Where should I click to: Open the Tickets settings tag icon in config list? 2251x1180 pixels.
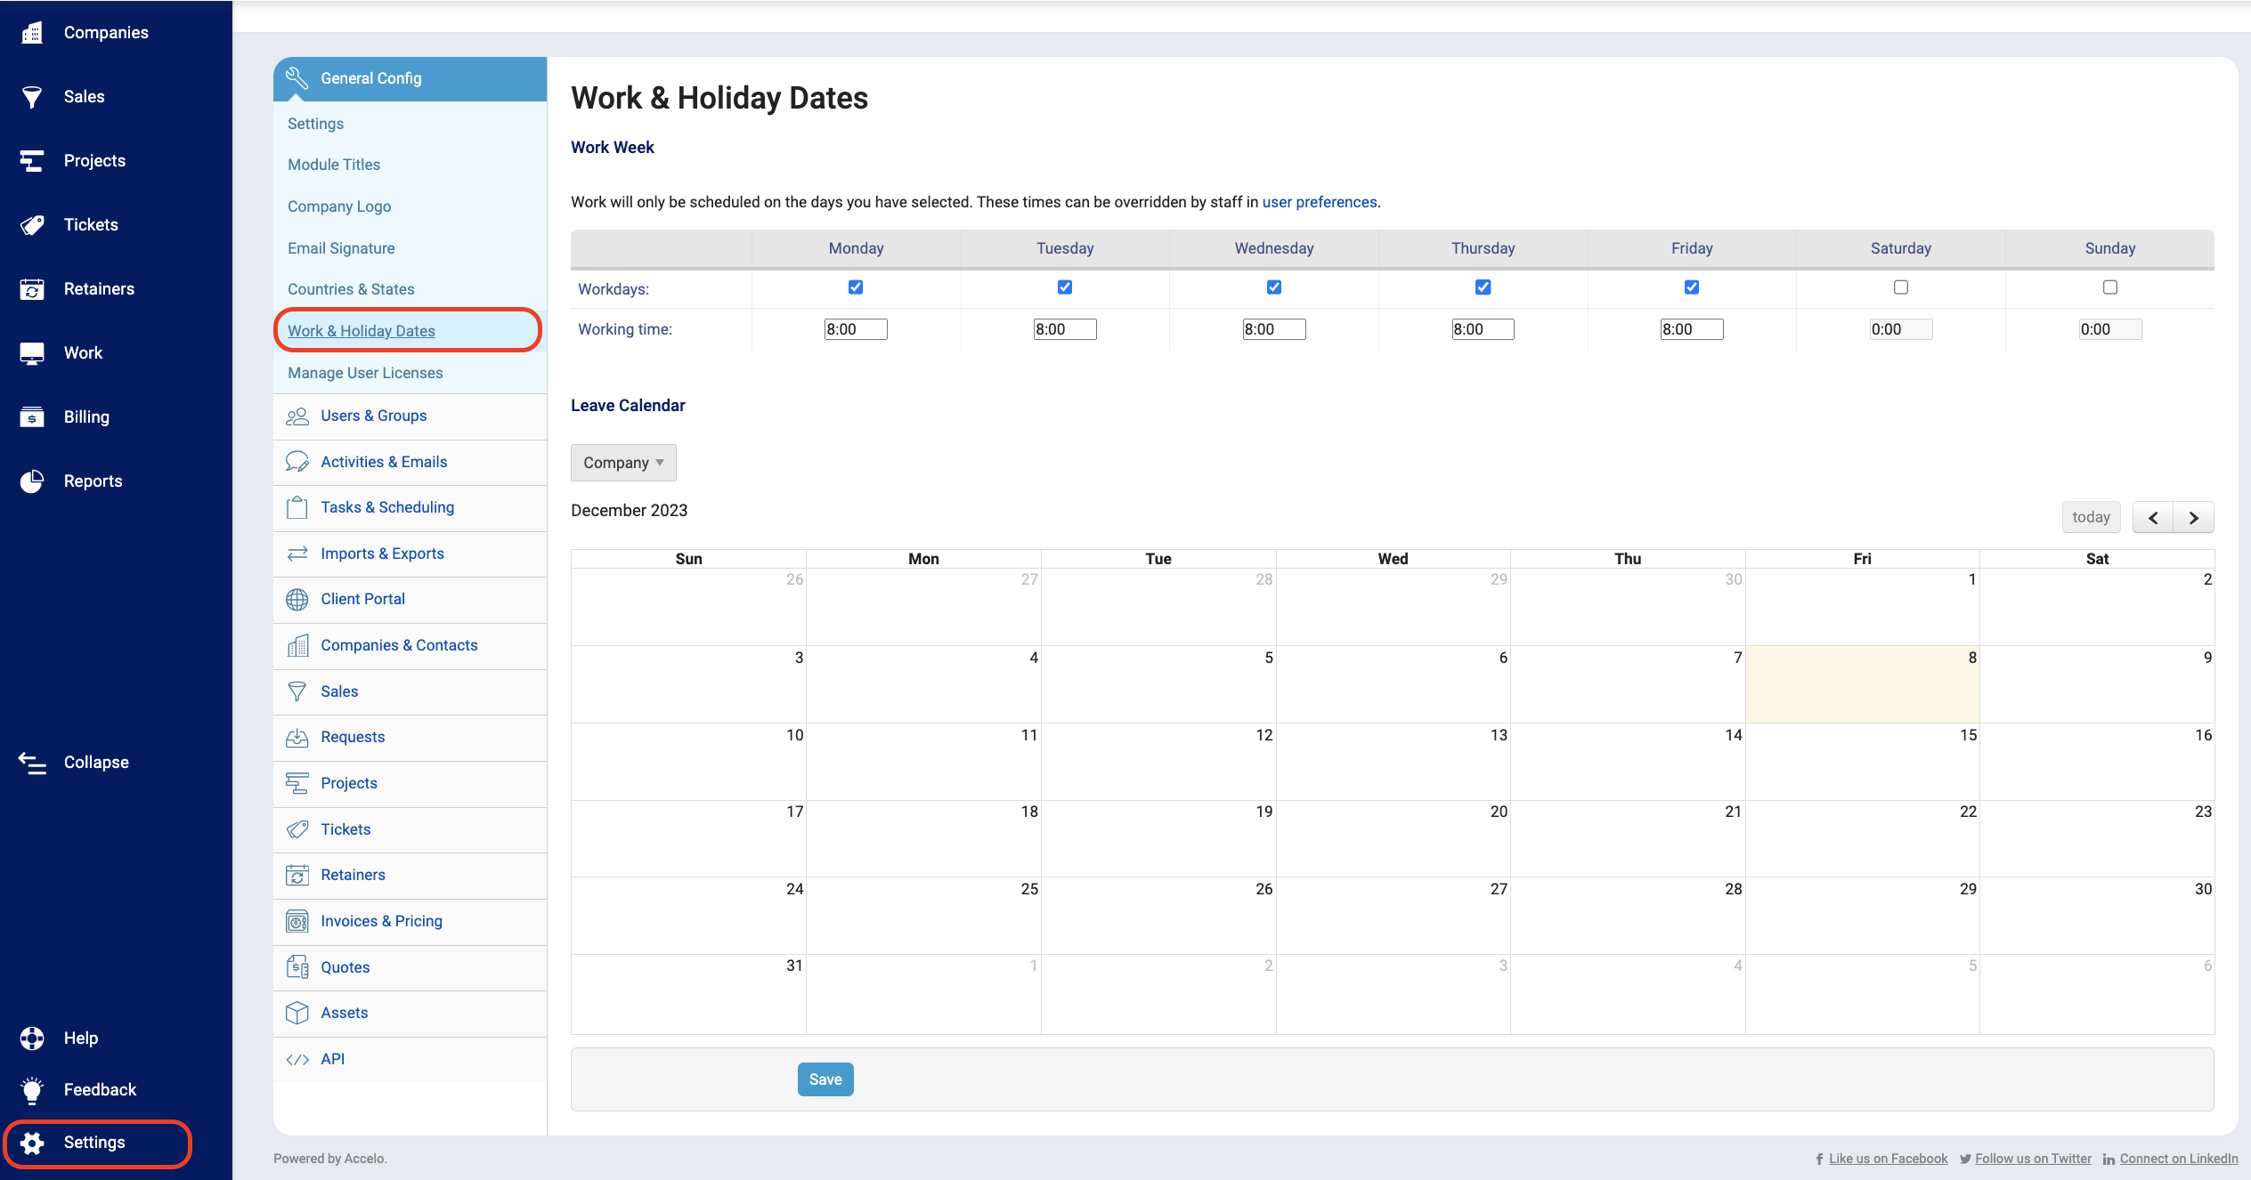(x=297, y=829)
